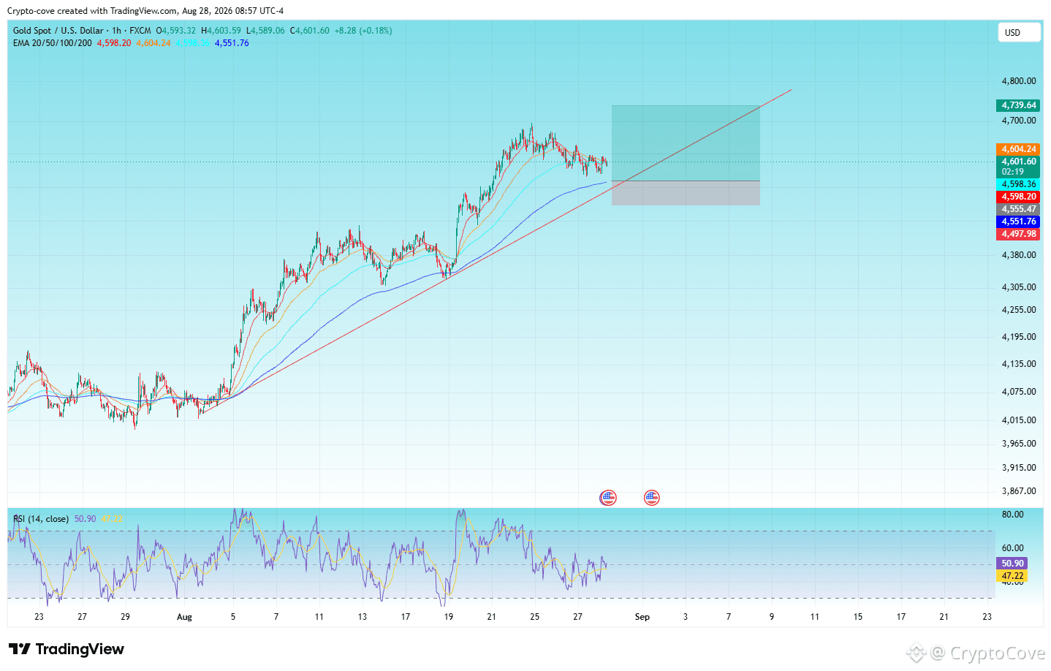
Task: Select the green 4,739.64 target price label
Action: coord(1018,105)
